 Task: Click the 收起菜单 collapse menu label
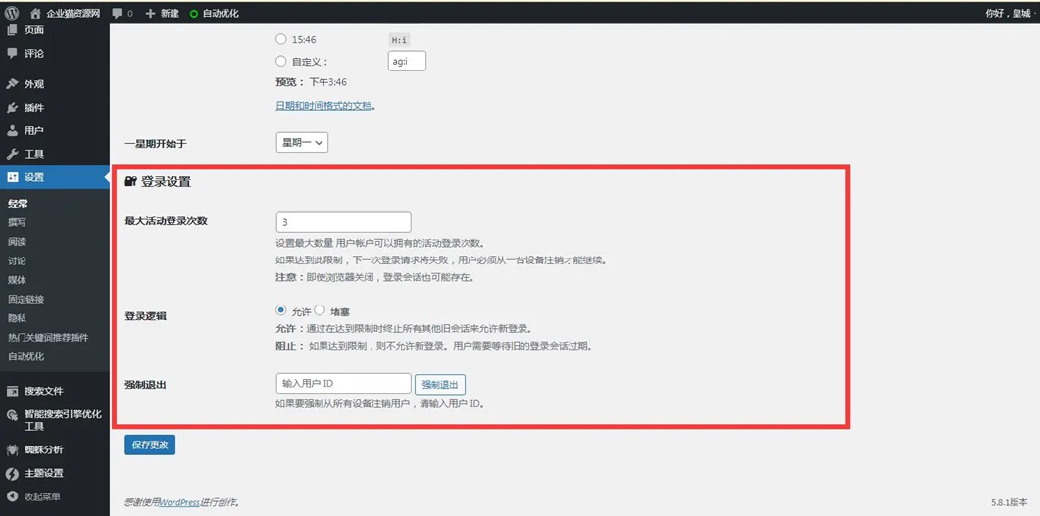click(x=42, y=496)
